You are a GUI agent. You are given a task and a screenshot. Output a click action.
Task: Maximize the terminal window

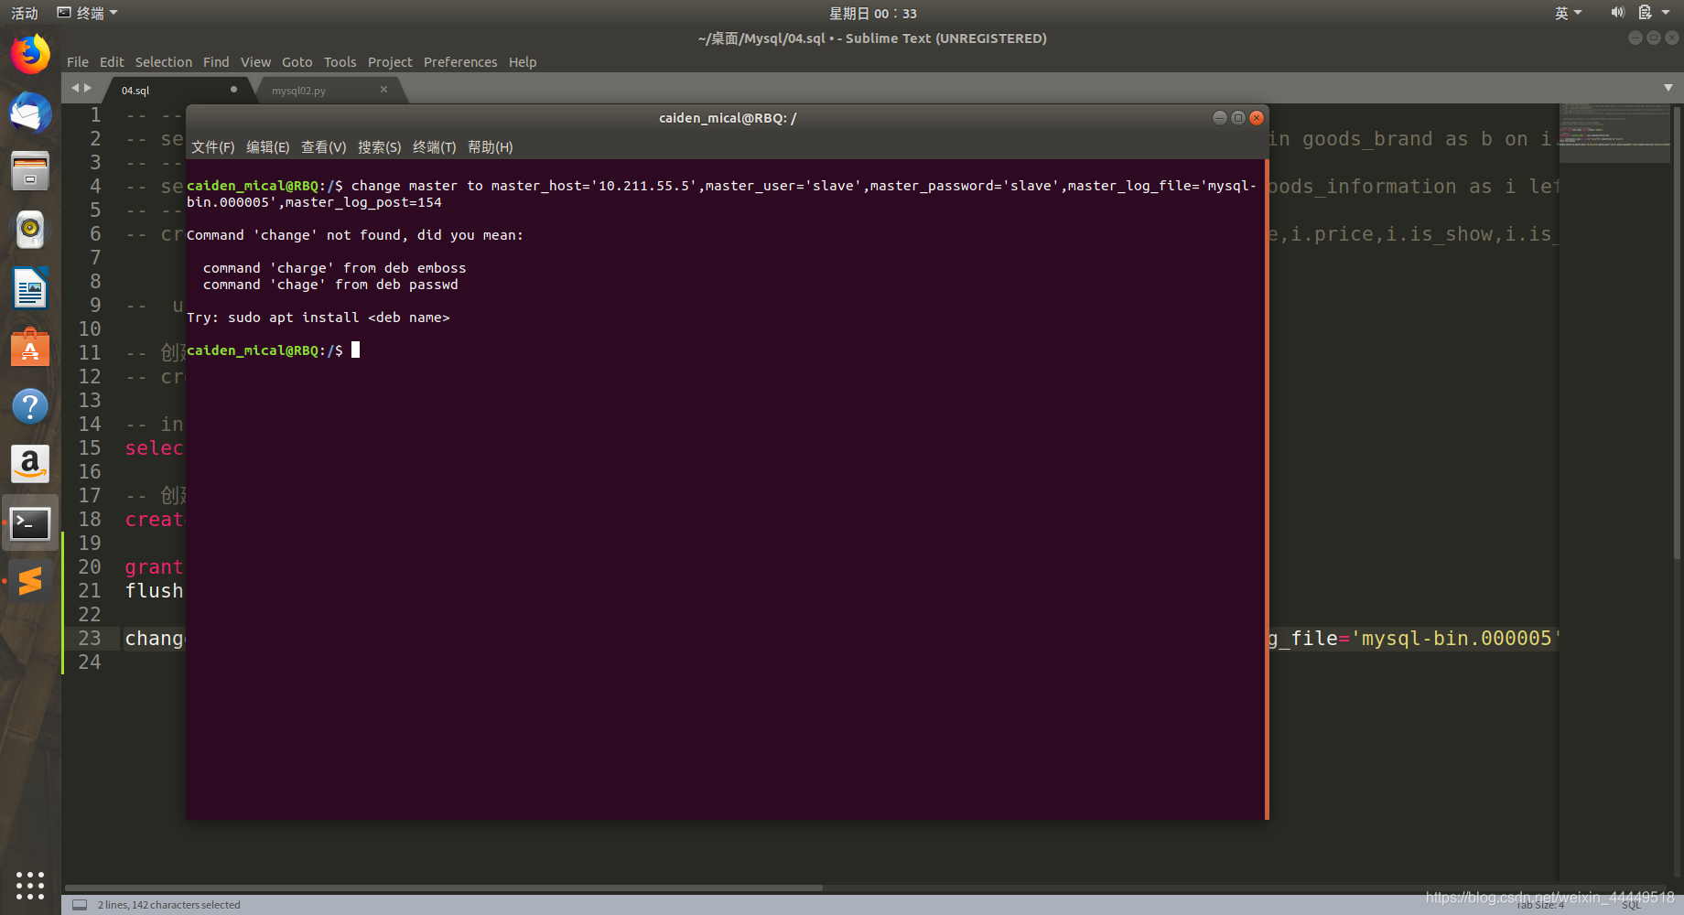click(1238, 118)
